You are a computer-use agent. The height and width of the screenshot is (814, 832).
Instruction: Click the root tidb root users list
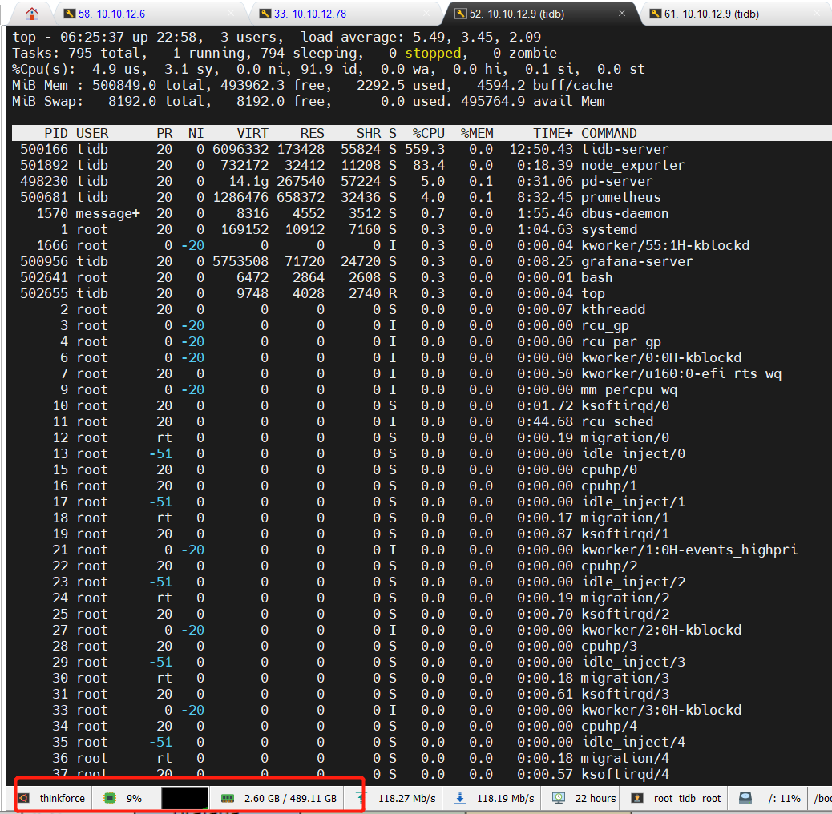687,798
